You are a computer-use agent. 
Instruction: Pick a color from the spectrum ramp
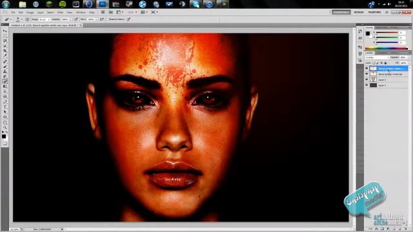386,48
